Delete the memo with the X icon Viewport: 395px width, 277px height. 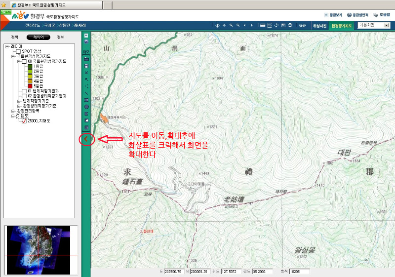coord(86,73)
